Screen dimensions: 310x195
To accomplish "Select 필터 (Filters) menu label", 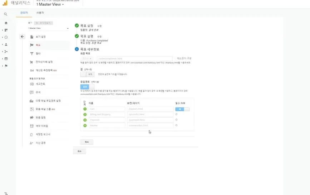I will (38, 53).
